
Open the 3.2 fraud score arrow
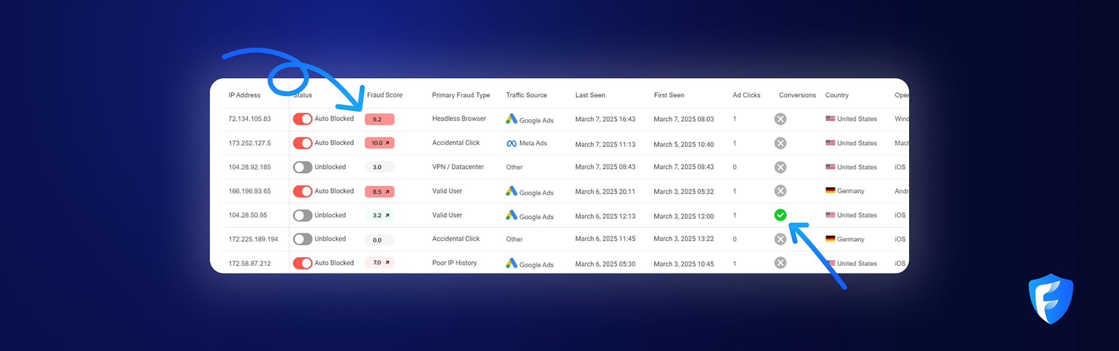point(387,215)
